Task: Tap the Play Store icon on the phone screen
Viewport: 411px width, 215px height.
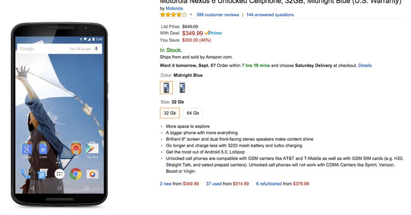Action: (x=92, y=148)
